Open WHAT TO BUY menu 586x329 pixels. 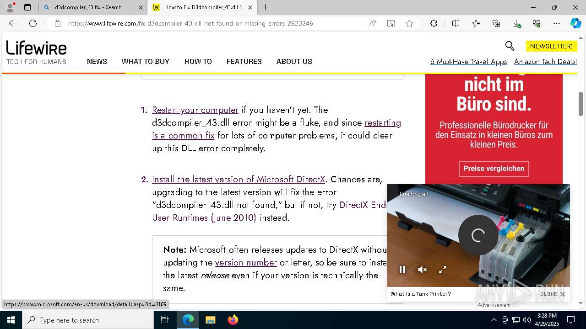point(146,61)
